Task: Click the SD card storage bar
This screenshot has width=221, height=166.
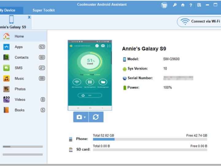Action: (150, 150)
